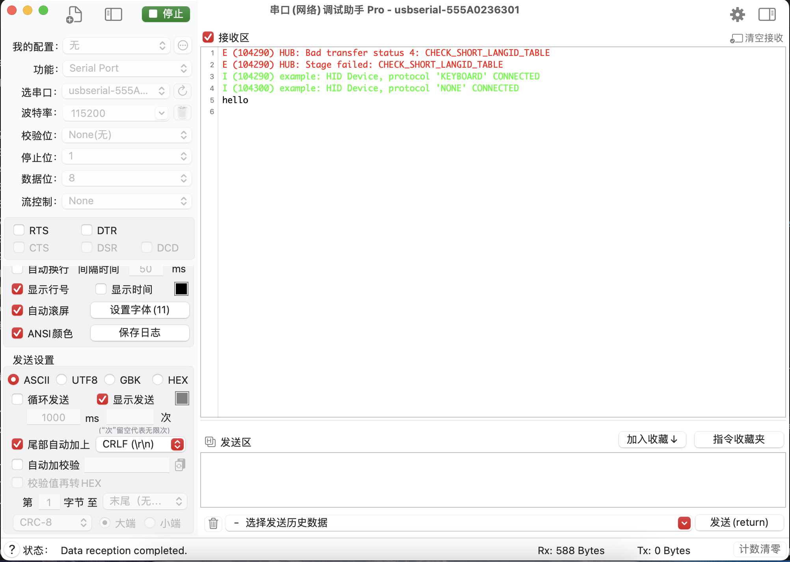The height and width of the screenshot is (562, 790).
Task: Open the config options ellipsis icon
Action: pyautogui.click(x=183, y=46)
